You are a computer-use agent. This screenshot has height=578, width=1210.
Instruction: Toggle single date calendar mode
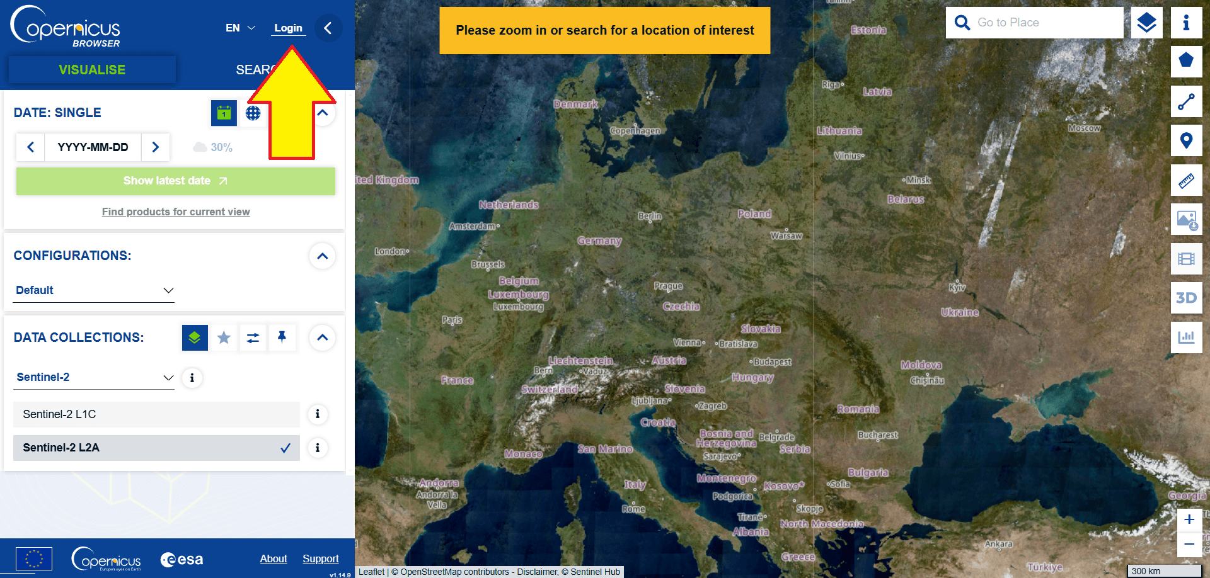coord(224,113)
